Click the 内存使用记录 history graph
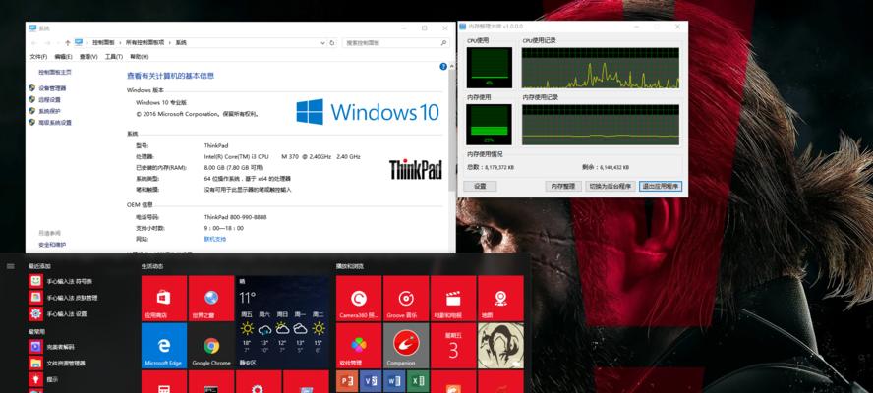This screenshot has width=873, height=393. [600, 125]
